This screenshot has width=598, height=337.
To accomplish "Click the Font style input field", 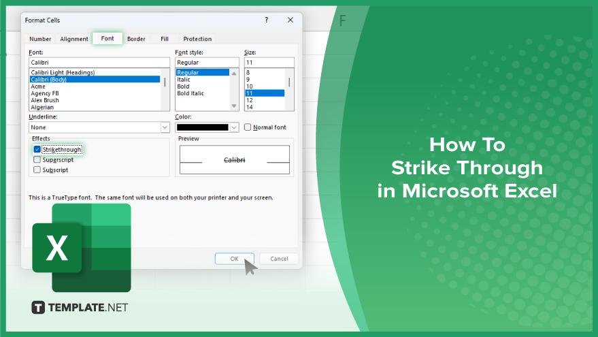I will [207, 63].
